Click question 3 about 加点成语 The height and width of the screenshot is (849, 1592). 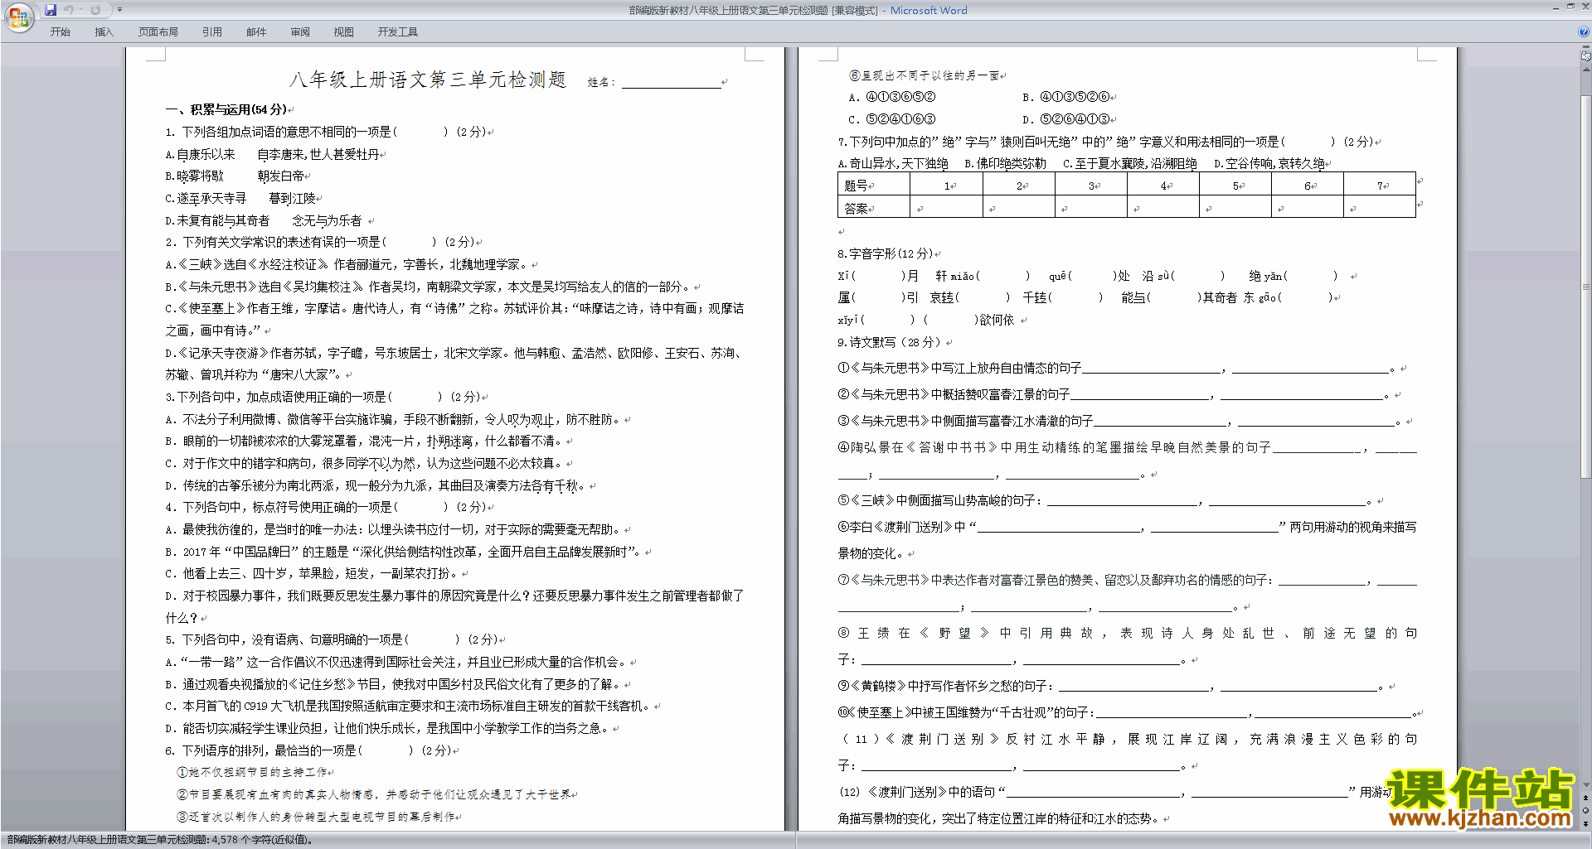click(324, 397)
